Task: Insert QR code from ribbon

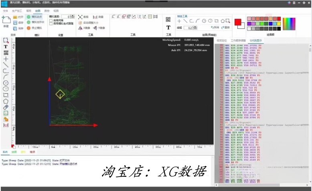Action: [168, 19]
